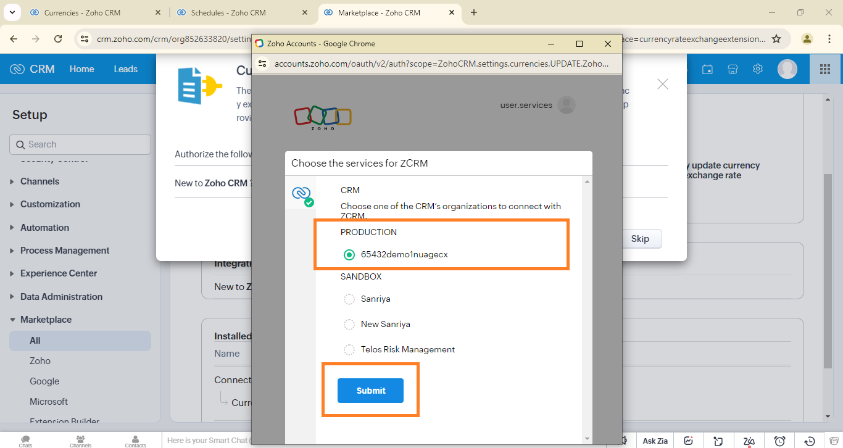Bookmark this page with the star icon

[777, 39]
